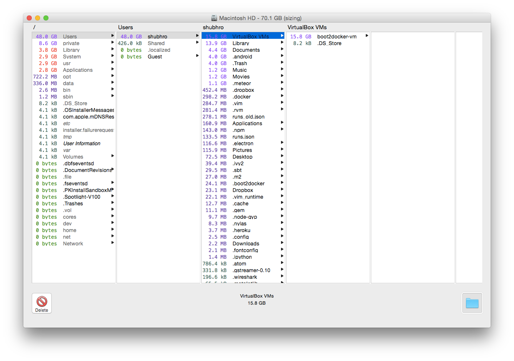This screenshot has height=361, width=514.
Task: Expand the Documents folder arrow
Action: pyautogui.click(x=282, y=50)
